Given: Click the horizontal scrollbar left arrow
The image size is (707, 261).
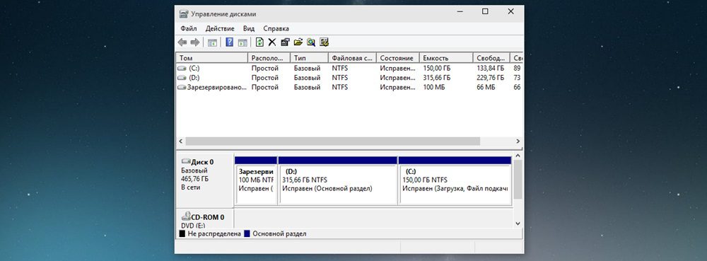Looking at the screenshot, I should [x=181, y=141].
